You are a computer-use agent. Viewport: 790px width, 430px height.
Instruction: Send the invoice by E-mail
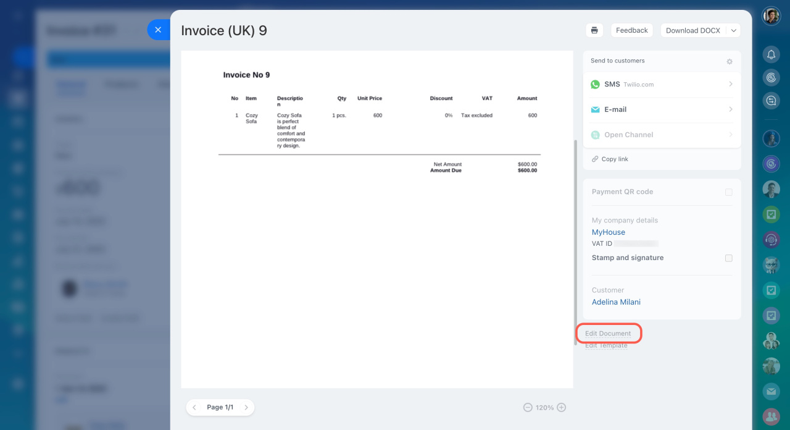[x=662, y=109]
